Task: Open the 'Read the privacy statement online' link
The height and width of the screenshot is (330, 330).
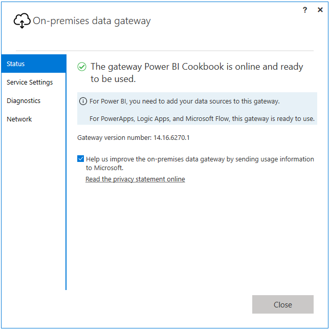Action: pos(135,179)
